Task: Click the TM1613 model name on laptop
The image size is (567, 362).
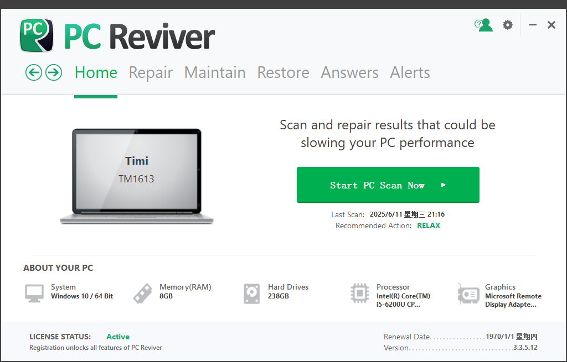Action: tap(136, 179)
